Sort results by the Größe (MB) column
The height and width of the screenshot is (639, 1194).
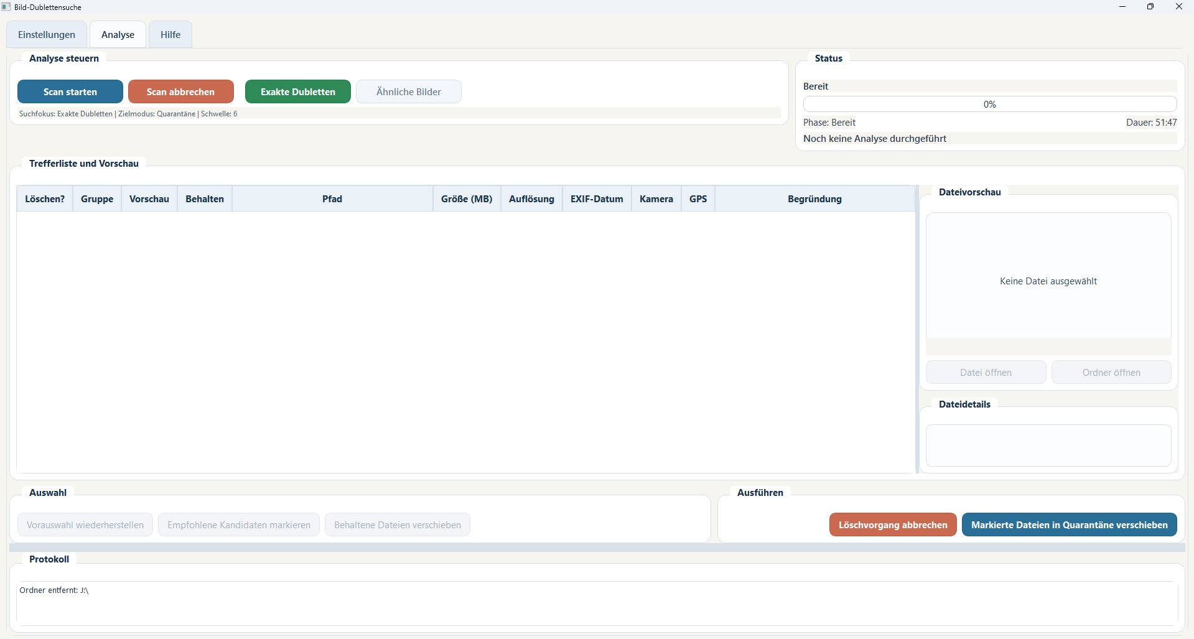466,198
